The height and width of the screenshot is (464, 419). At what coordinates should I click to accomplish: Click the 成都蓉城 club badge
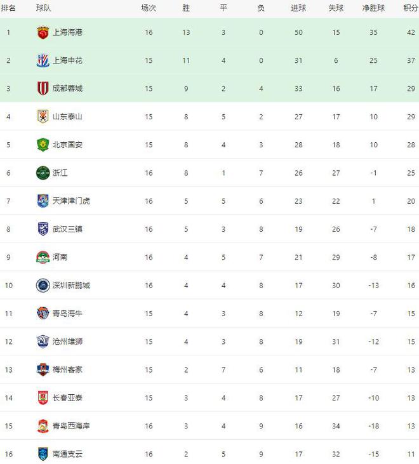pos(43,89)
